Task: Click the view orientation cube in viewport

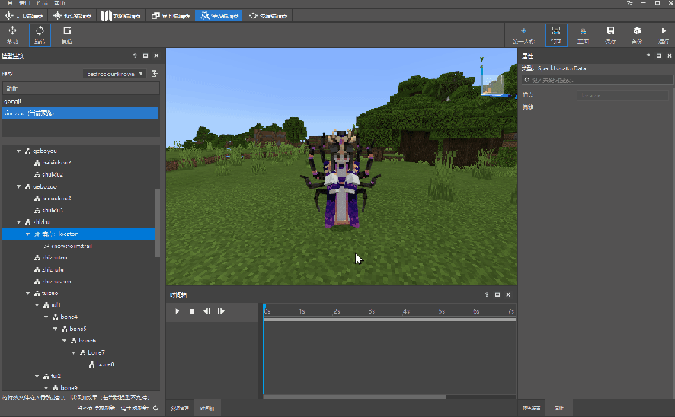Action: [493, 84]
